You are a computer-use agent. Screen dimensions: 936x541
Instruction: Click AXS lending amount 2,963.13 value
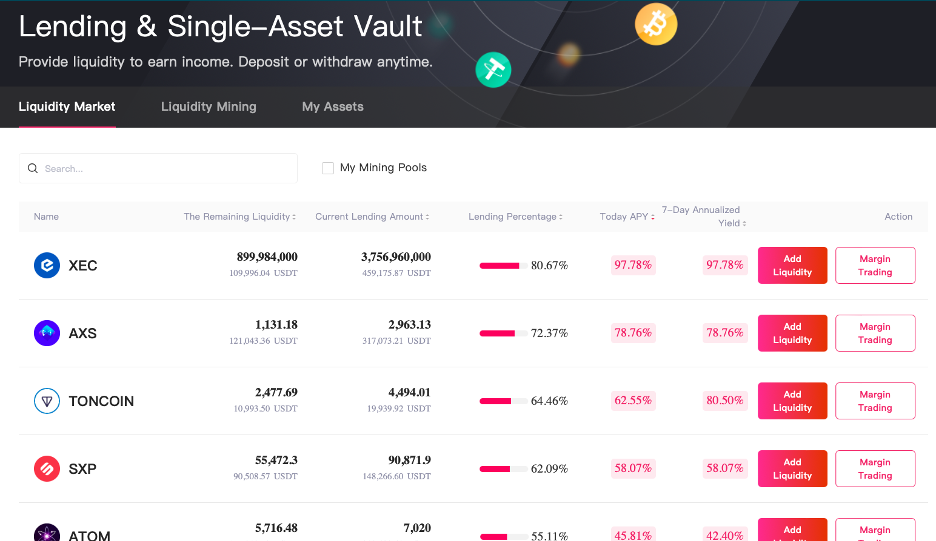pyautogui.click(x=409, y=325)
